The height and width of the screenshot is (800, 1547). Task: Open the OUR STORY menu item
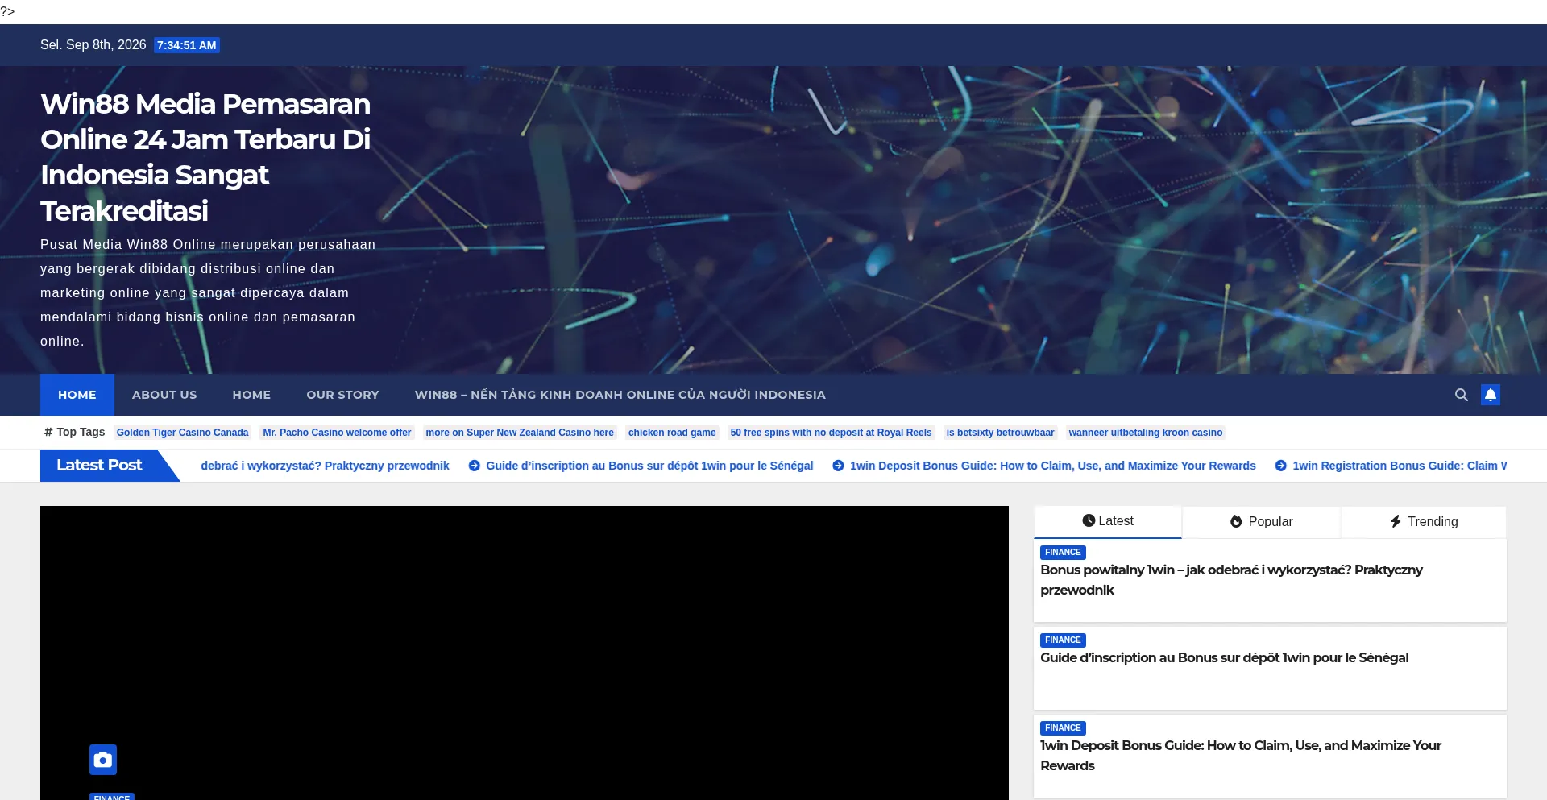click(342, 395)
